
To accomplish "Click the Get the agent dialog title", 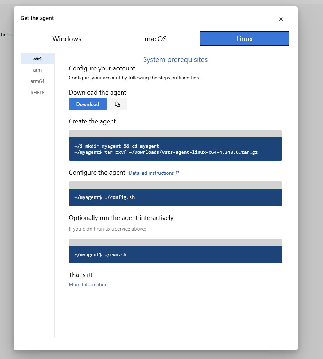I will pos(37,18).
